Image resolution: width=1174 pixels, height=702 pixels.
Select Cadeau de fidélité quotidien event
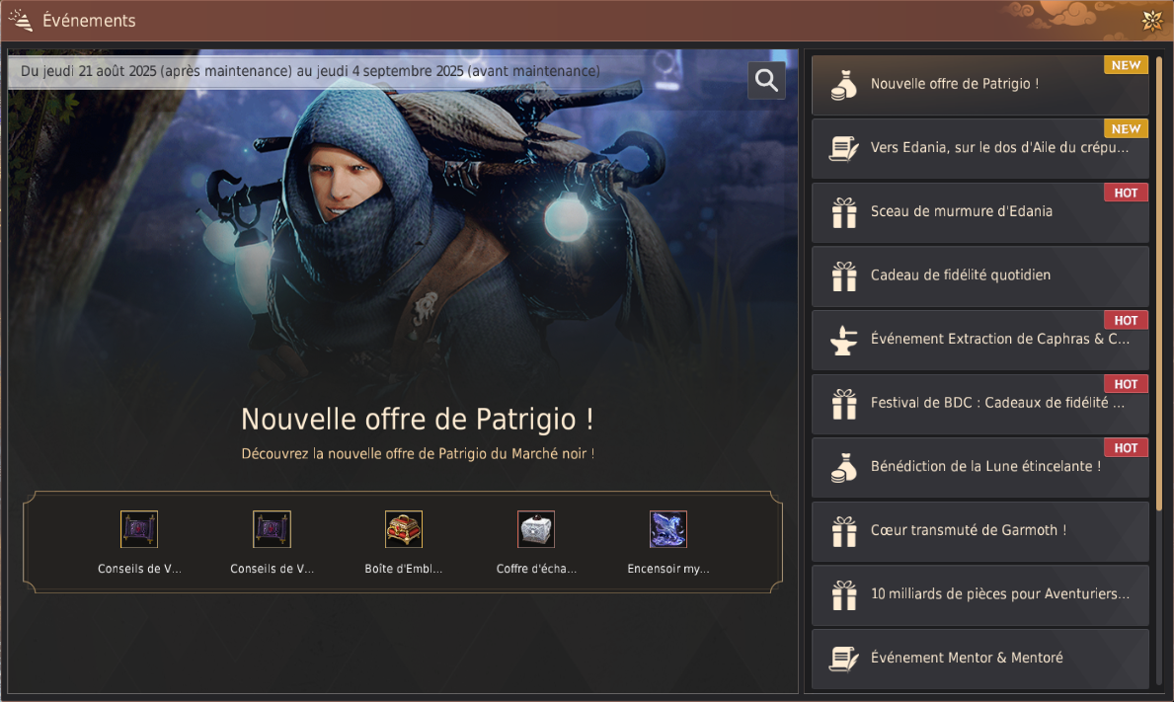(x=980, y=276)
